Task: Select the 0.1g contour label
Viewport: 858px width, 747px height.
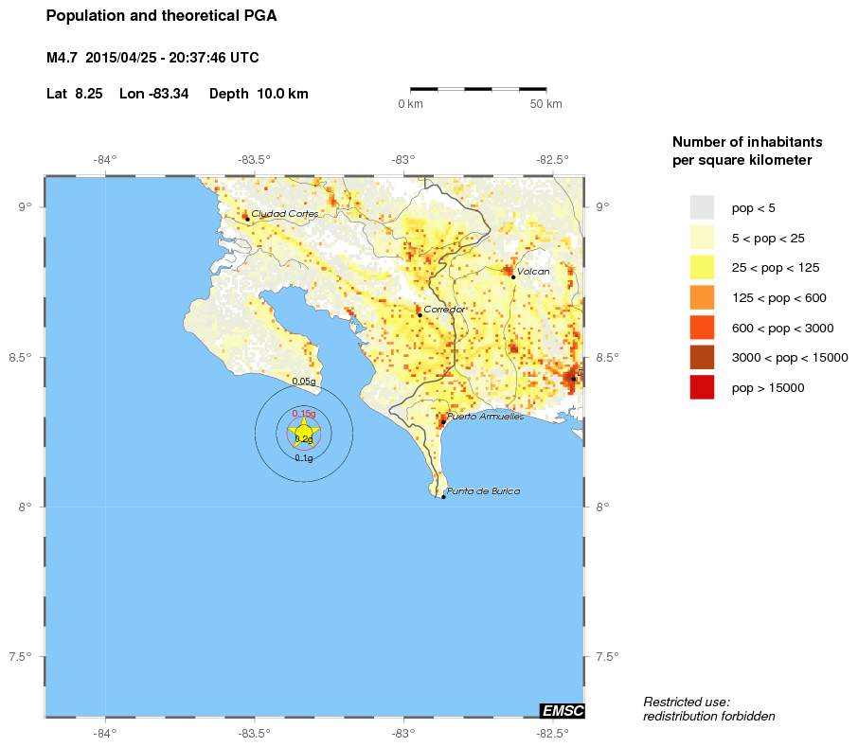Action: coord(304,458)
